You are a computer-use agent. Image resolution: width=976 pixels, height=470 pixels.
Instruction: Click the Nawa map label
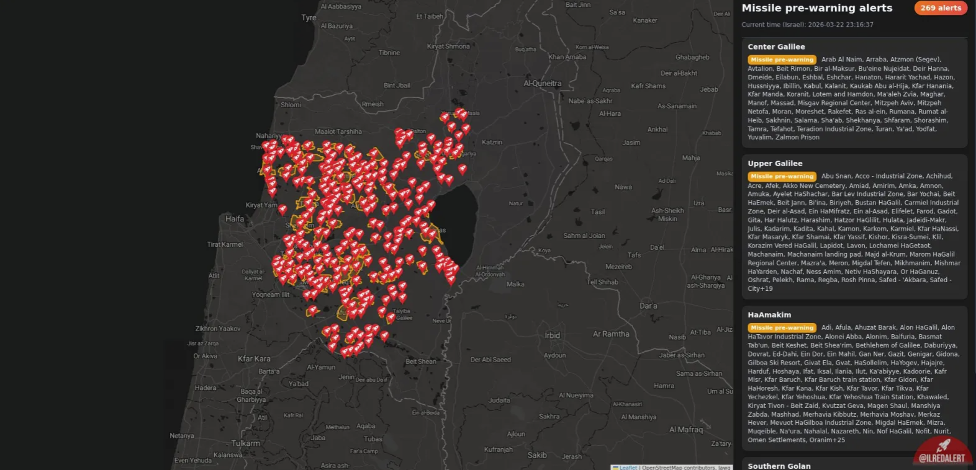(623, 187)
